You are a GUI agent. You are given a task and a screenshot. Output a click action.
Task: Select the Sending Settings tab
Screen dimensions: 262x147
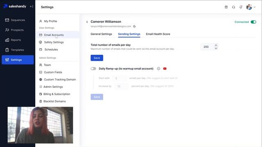click(x=129, y=34)
